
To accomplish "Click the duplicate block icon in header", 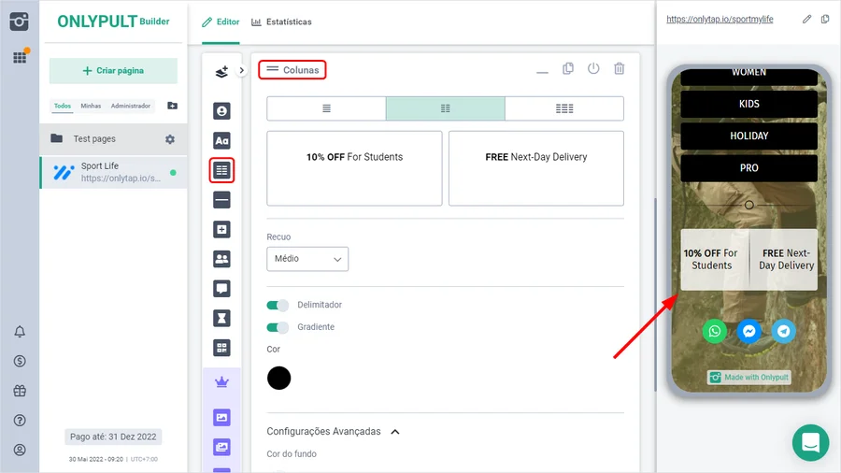I will coord(568,69).
